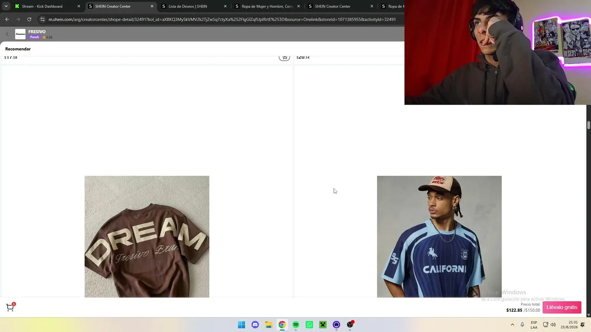The height and width of the screenshot is (332, 591).
Task: Click the Llévalo gratis button
Action: (562, 307)
